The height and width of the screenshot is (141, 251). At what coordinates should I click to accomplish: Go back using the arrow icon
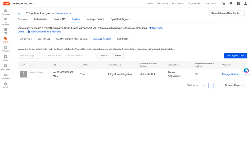19,13
